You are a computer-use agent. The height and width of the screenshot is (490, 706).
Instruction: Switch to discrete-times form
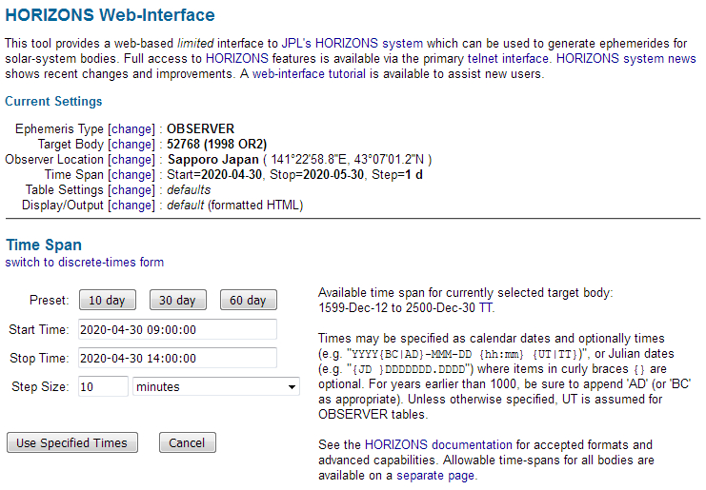click(85, 262)
